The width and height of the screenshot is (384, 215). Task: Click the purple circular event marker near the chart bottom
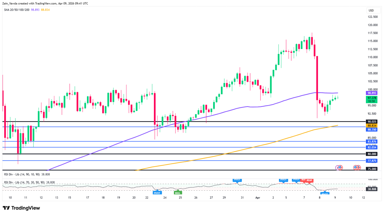337,167
